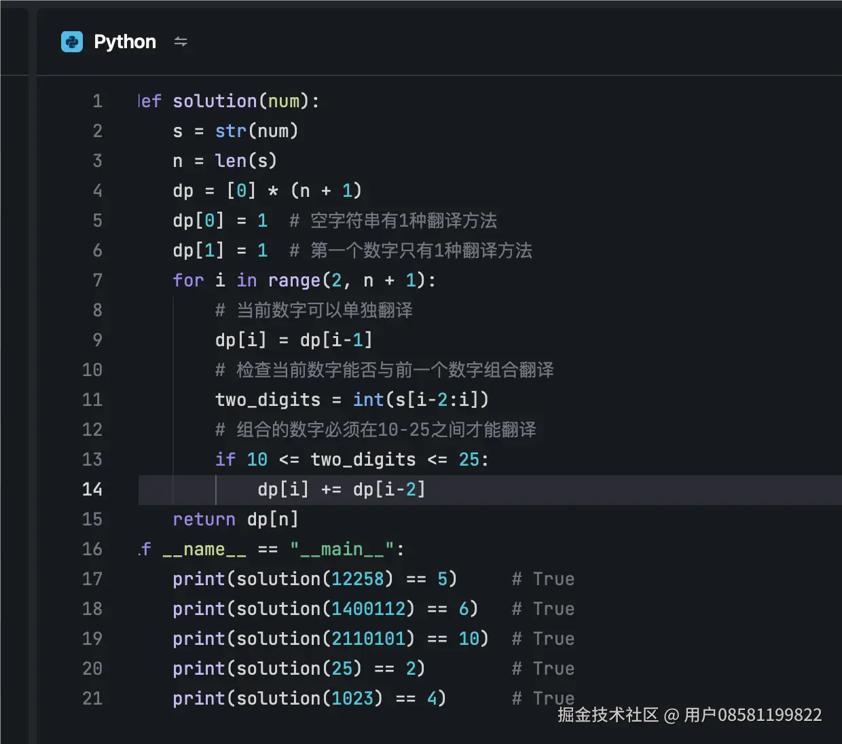Screen dimensions: 842x744
Task: Click the 'dp[1] = 1' assignment
Action: click(220, 250)
